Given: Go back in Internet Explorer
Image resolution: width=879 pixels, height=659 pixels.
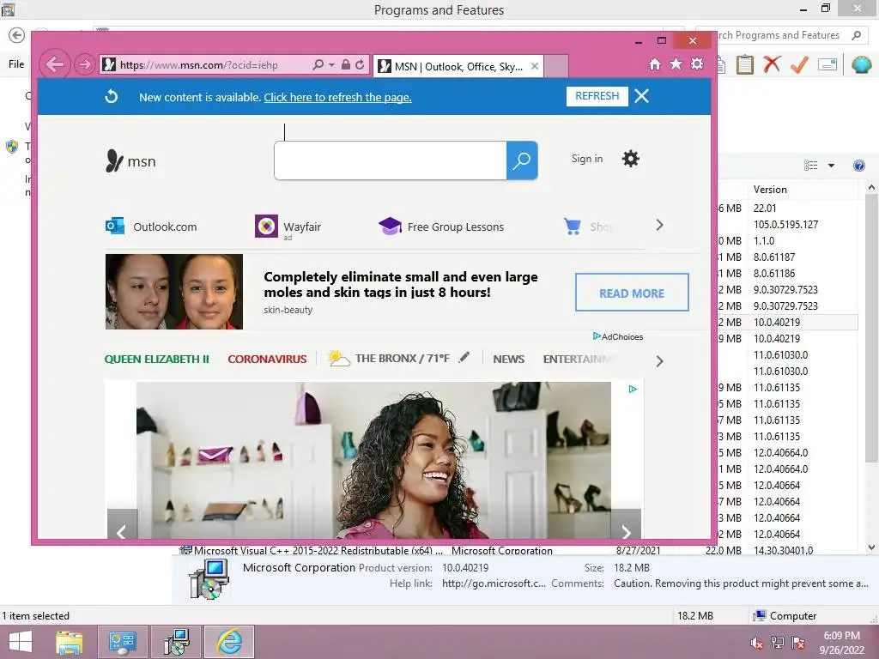Looking at the screenshot, I should (x=54, y=64).
